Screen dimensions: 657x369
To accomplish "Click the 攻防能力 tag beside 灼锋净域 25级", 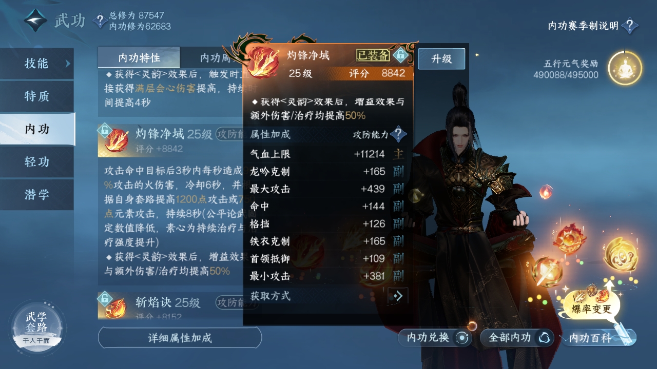I will pyautogui.click(x=229, y=134).
